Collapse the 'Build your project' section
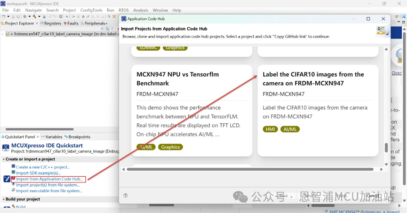 pos(4,199)
